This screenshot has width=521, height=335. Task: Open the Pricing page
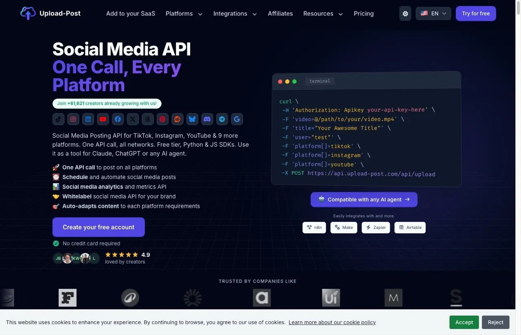tap(364, 13)
